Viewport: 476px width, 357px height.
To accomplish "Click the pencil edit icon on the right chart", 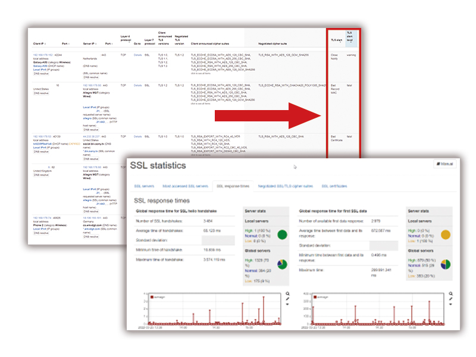I will click(450, 299).
